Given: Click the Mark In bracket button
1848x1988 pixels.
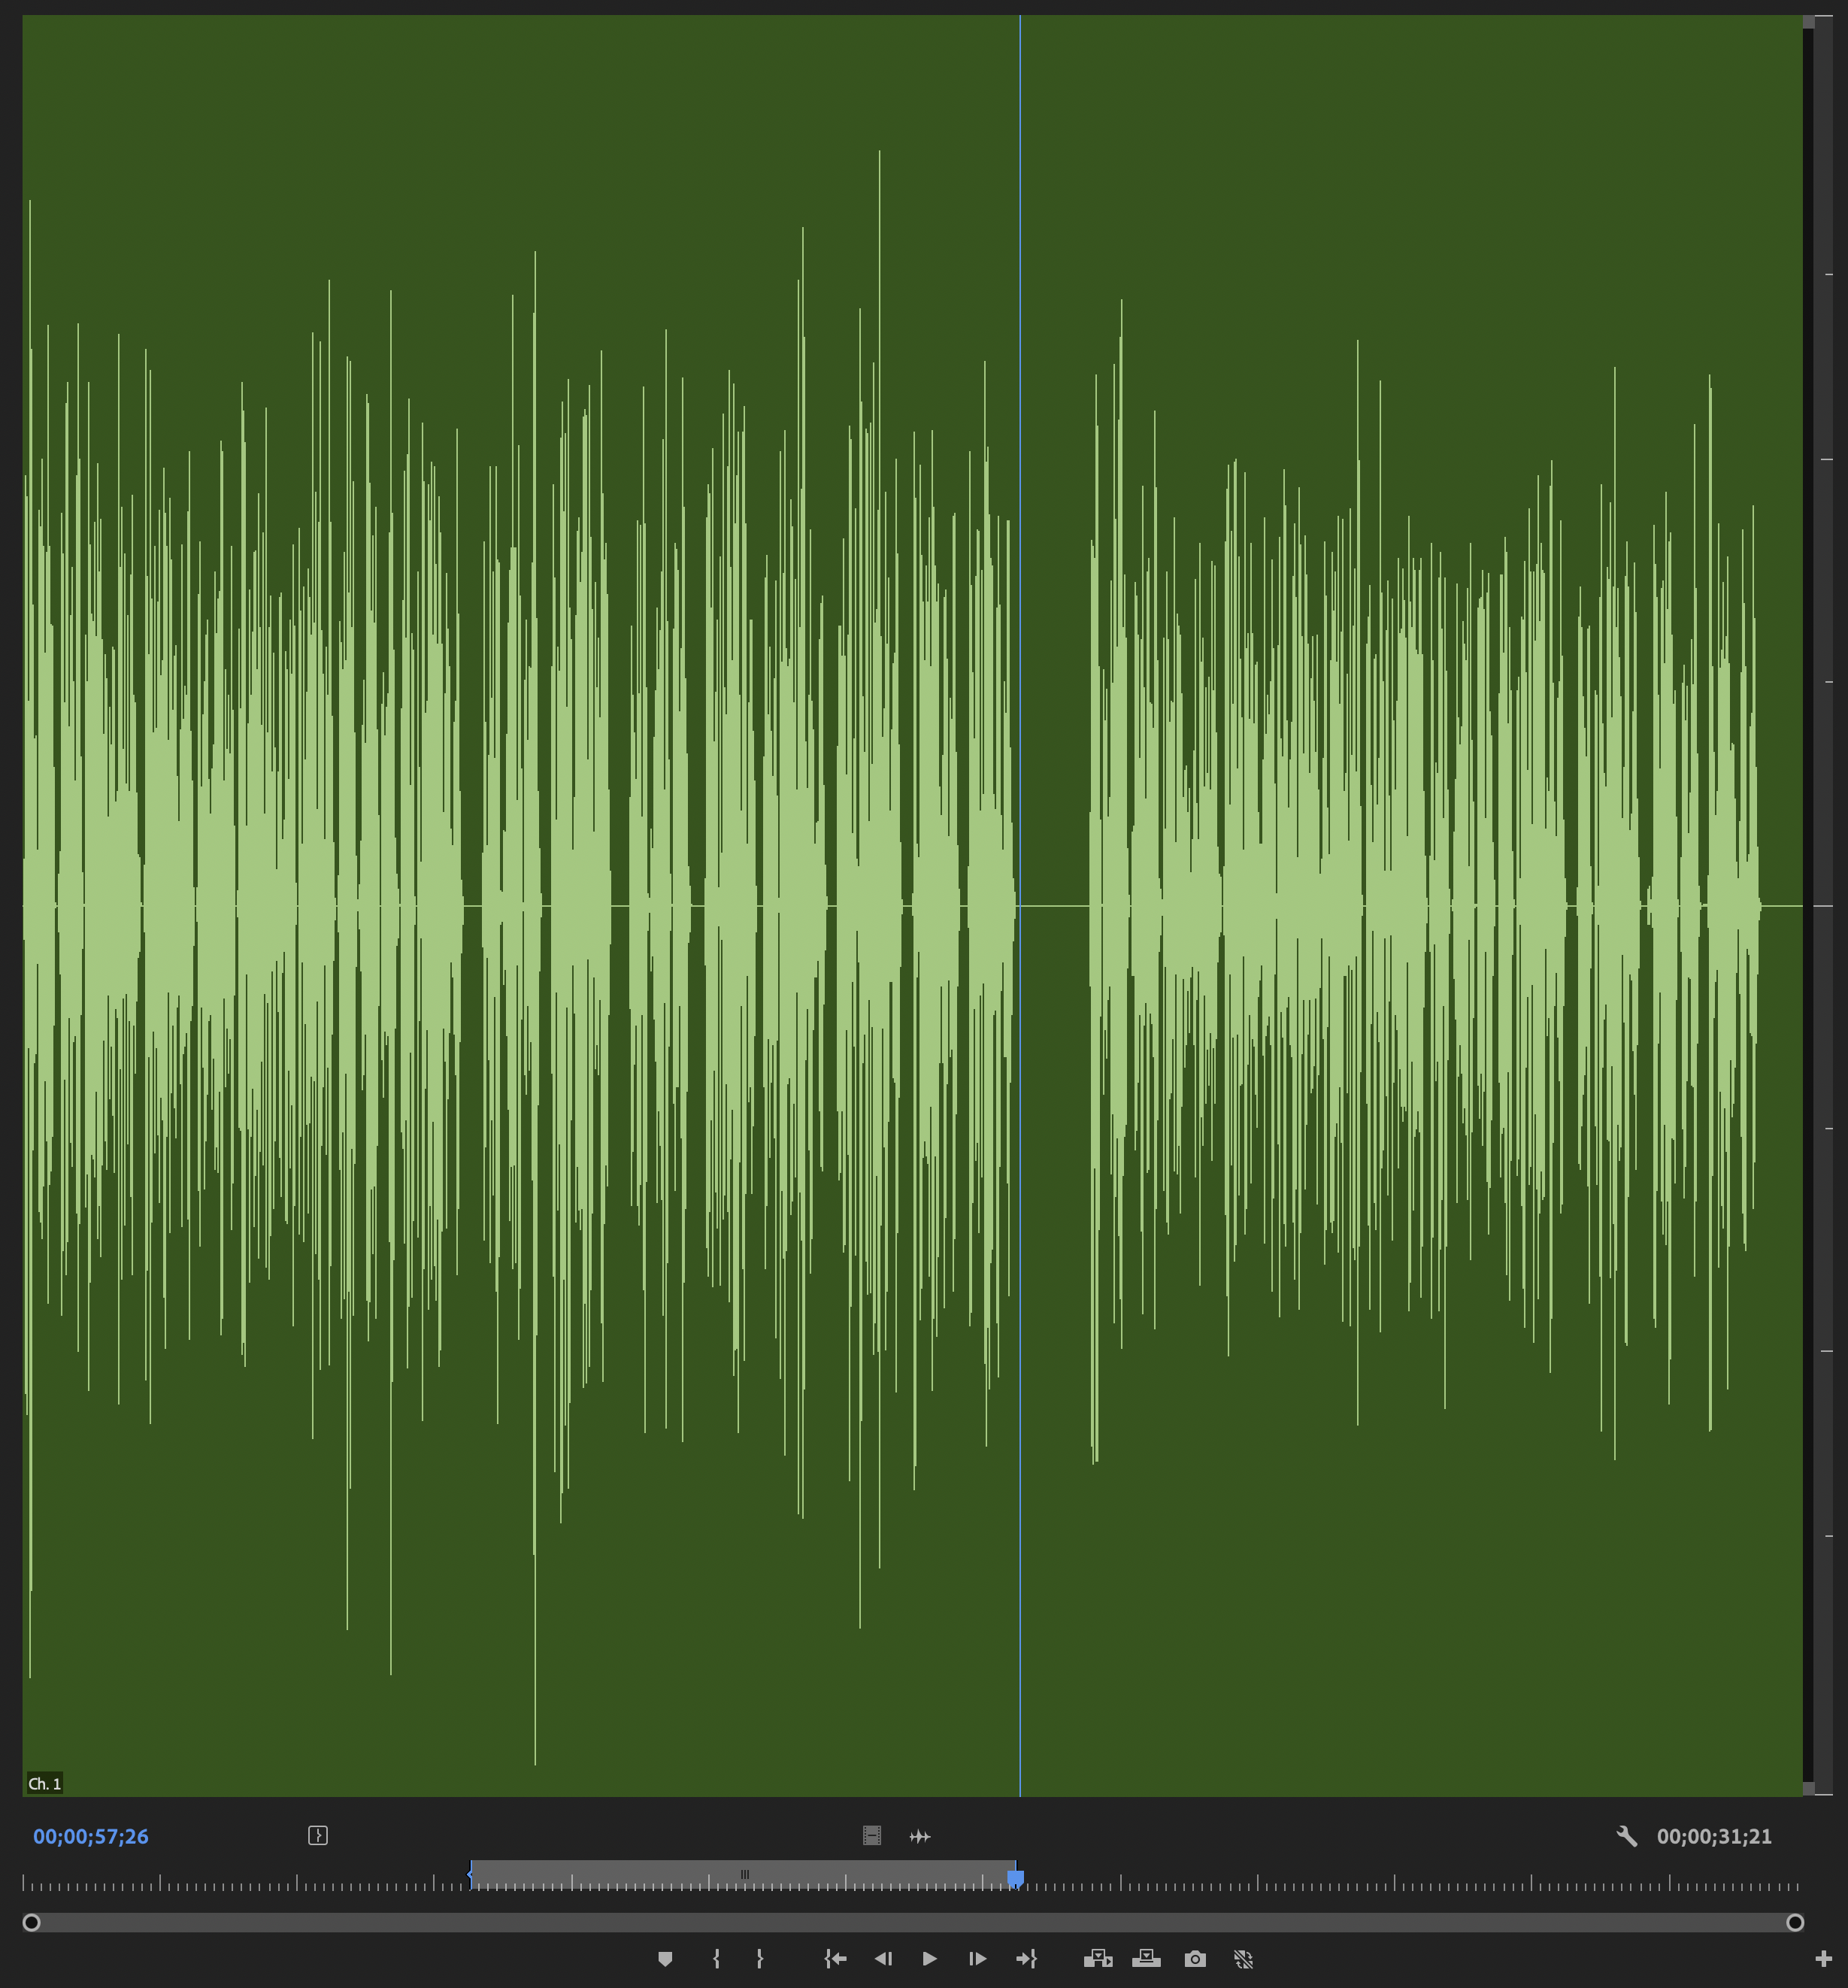Looking at the screenshot, I should (716, 1958).
